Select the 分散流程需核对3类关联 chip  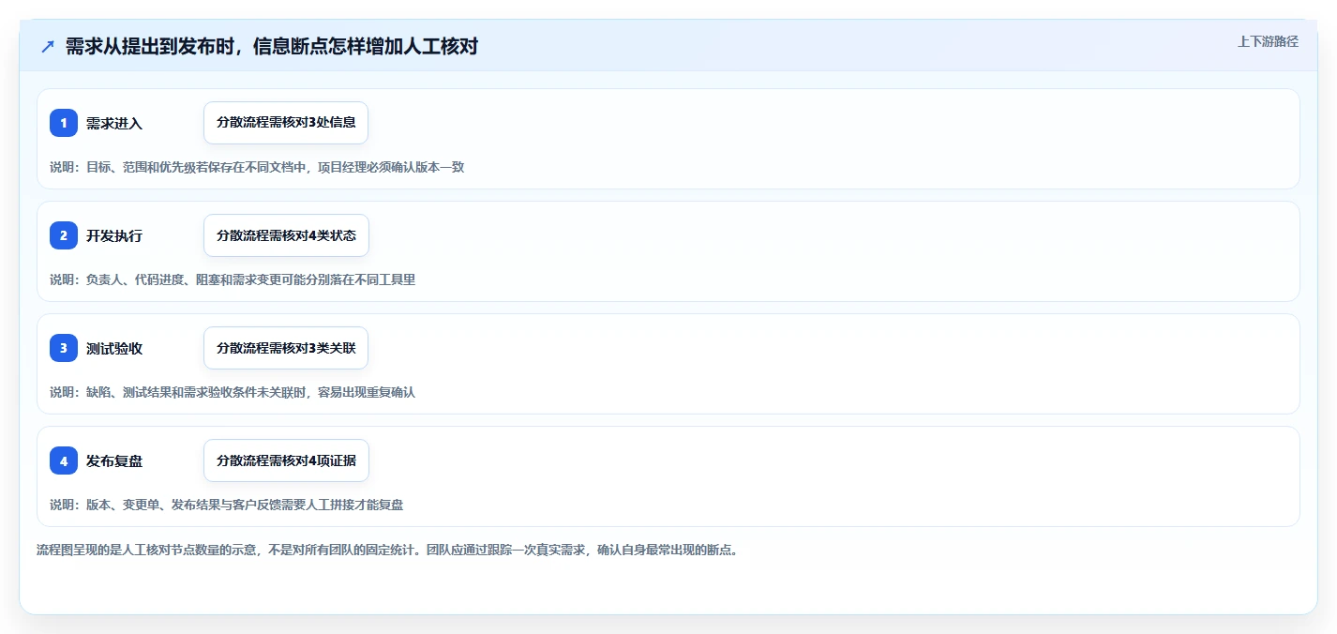click(x=286, y=348)
